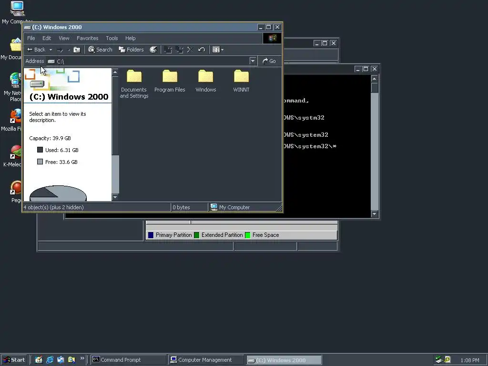Screen dimensions: 488x366
Task: Click the disk usage pie chart
Action: 58,193
